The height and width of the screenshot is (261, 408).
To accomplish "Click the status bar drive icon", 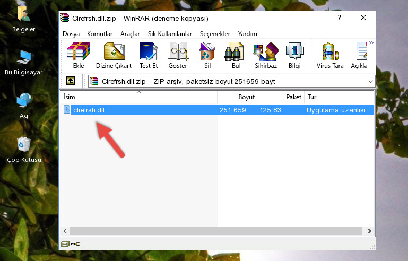I will pyautogui.click(x=65, y=244).
